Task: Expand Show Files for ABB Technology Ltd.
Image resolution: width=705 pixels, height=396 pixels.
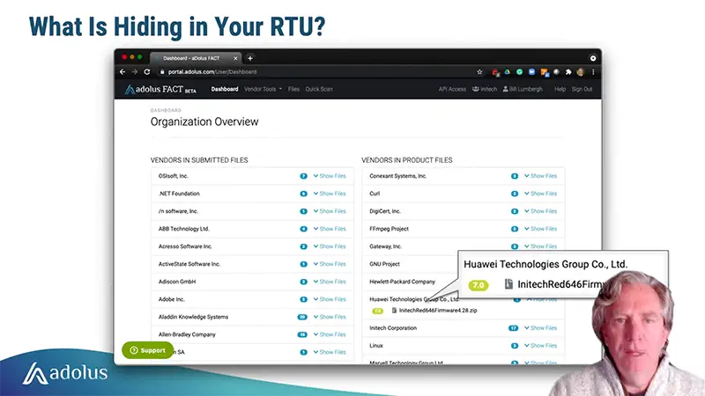Action: [x=330, y=229]
